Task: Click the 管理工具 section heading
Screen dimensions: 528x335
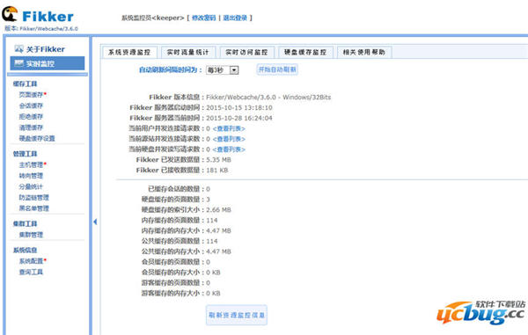Action: [25, 154]
